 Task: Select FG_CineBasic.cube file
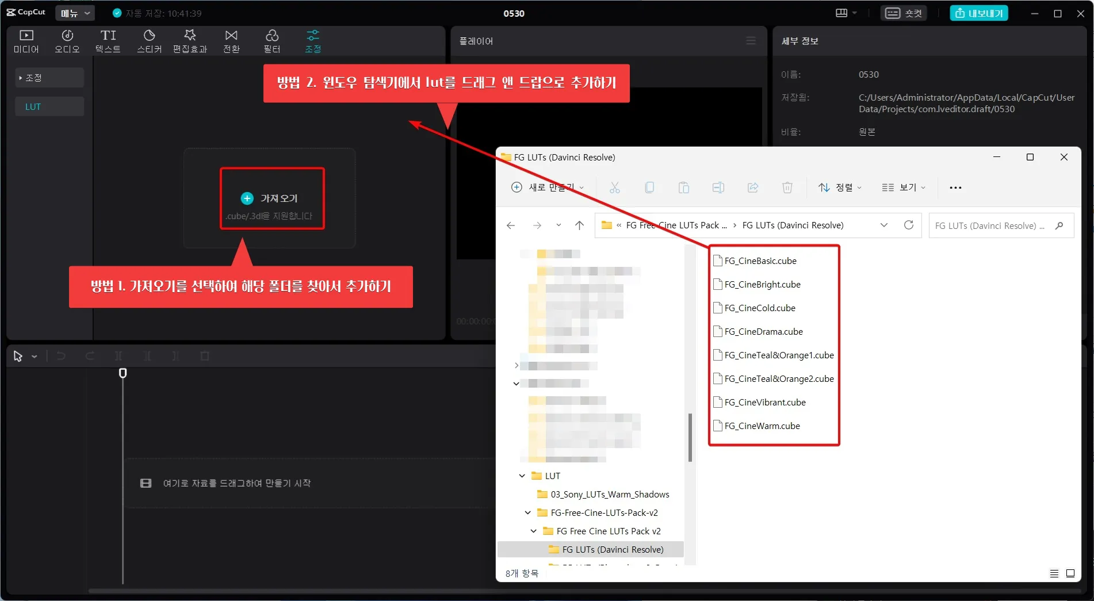755,261
